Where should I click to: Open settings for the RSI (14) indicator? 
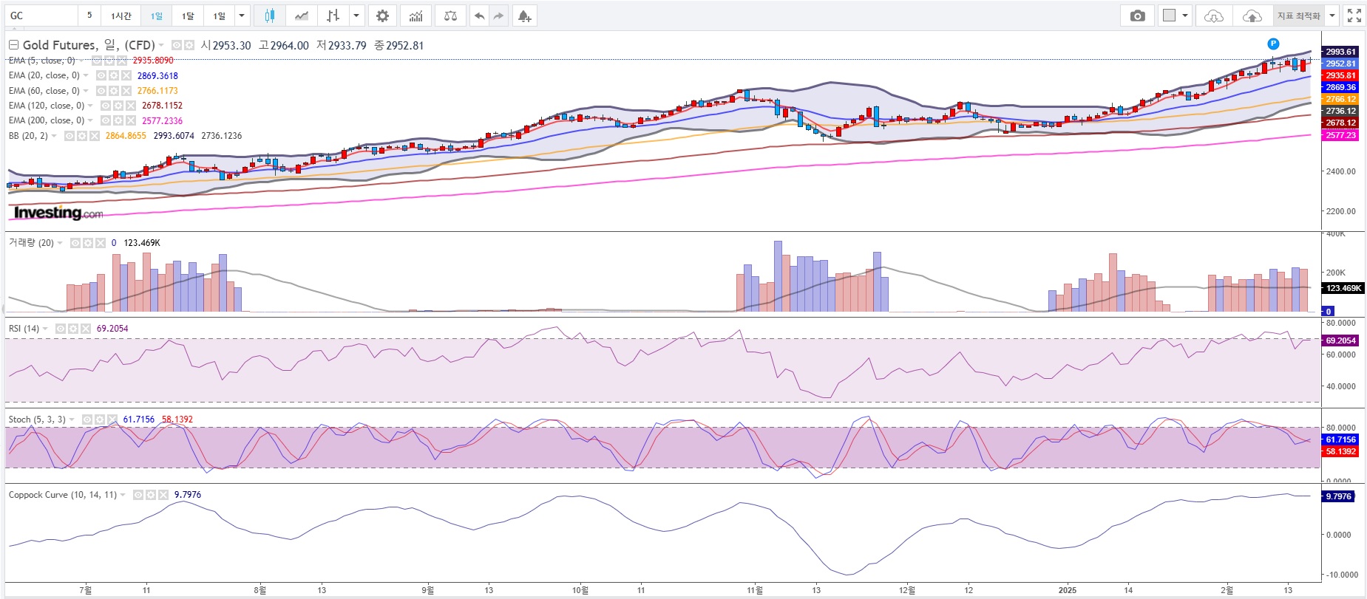pos(73,329)
